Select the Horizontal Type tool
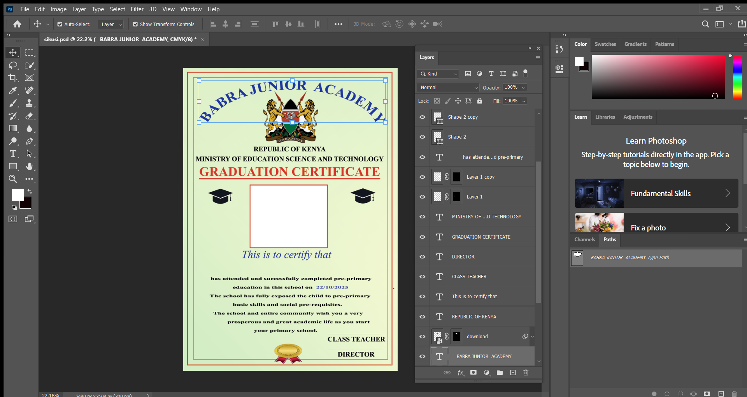This screenshot has height=397, width=747. (13, 154)
